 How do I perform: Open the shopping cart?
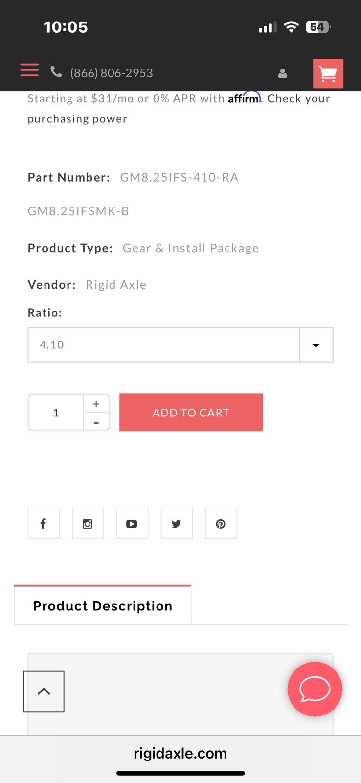click(328, 73)
